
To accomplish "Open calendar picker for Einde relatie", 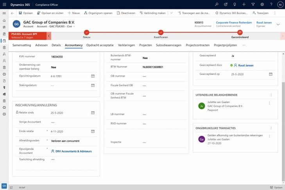I will [x=93, y=131].
